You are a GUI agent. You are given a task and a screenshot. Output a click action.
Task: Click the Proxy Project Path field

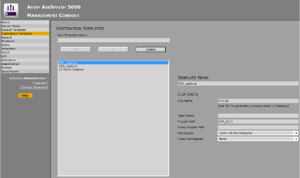pyautogui.click(x=258, y=127)
